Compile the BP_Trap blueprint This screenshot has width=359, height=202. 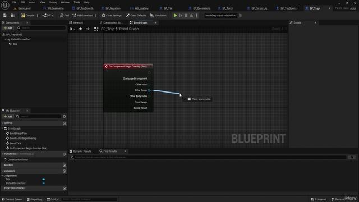click(x=27, y=15)
